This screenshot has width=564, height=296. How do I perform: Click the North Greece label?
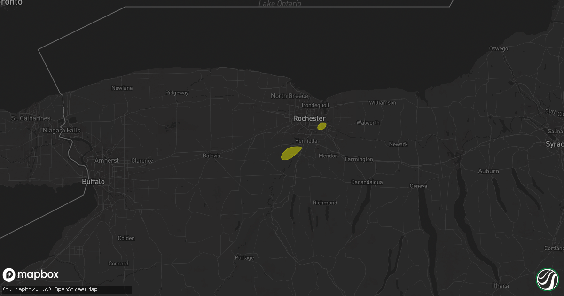(x=290, y=96)
